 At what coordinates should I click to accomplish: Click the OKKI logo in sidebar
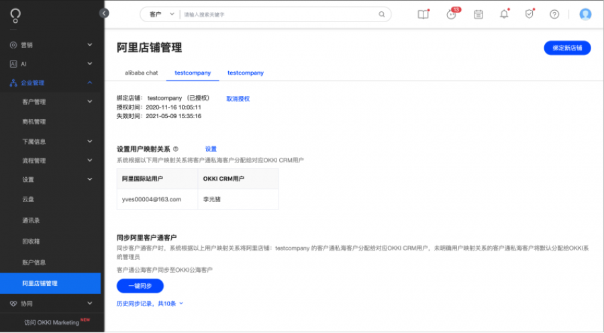coord(15,15)
